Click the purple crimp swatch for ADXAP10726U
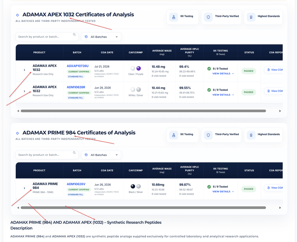297x242 pixels. (x=139, y=68)
